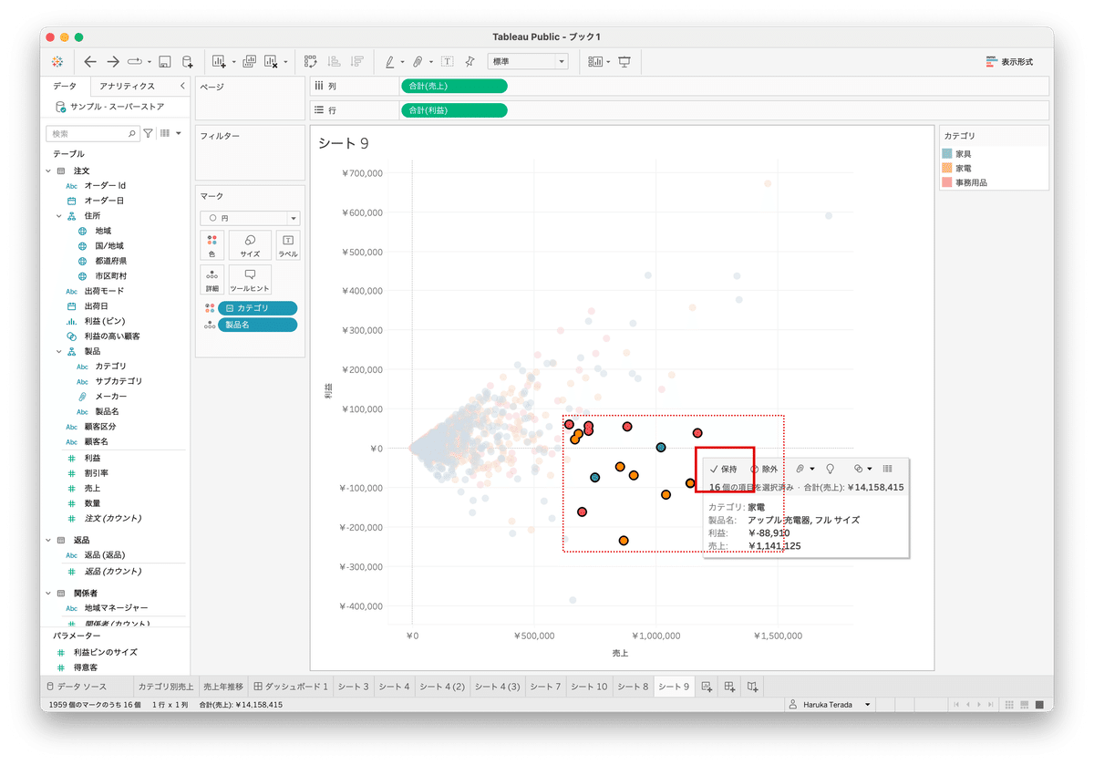Open the ダッシュボード 1 tab
1094x765 pixels.
coord(290,686)
